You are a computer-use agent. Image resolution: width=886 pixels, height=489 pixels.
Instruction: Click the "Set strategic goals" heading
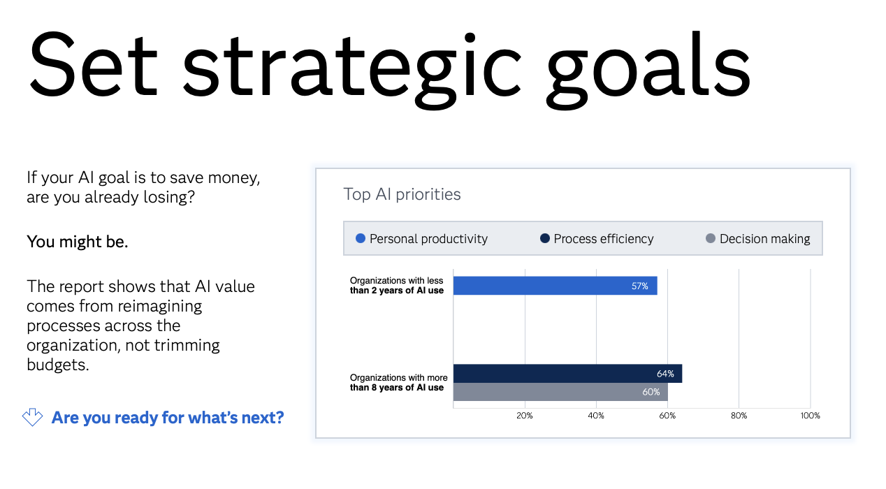pyautogui.click(x=389, y=64)
